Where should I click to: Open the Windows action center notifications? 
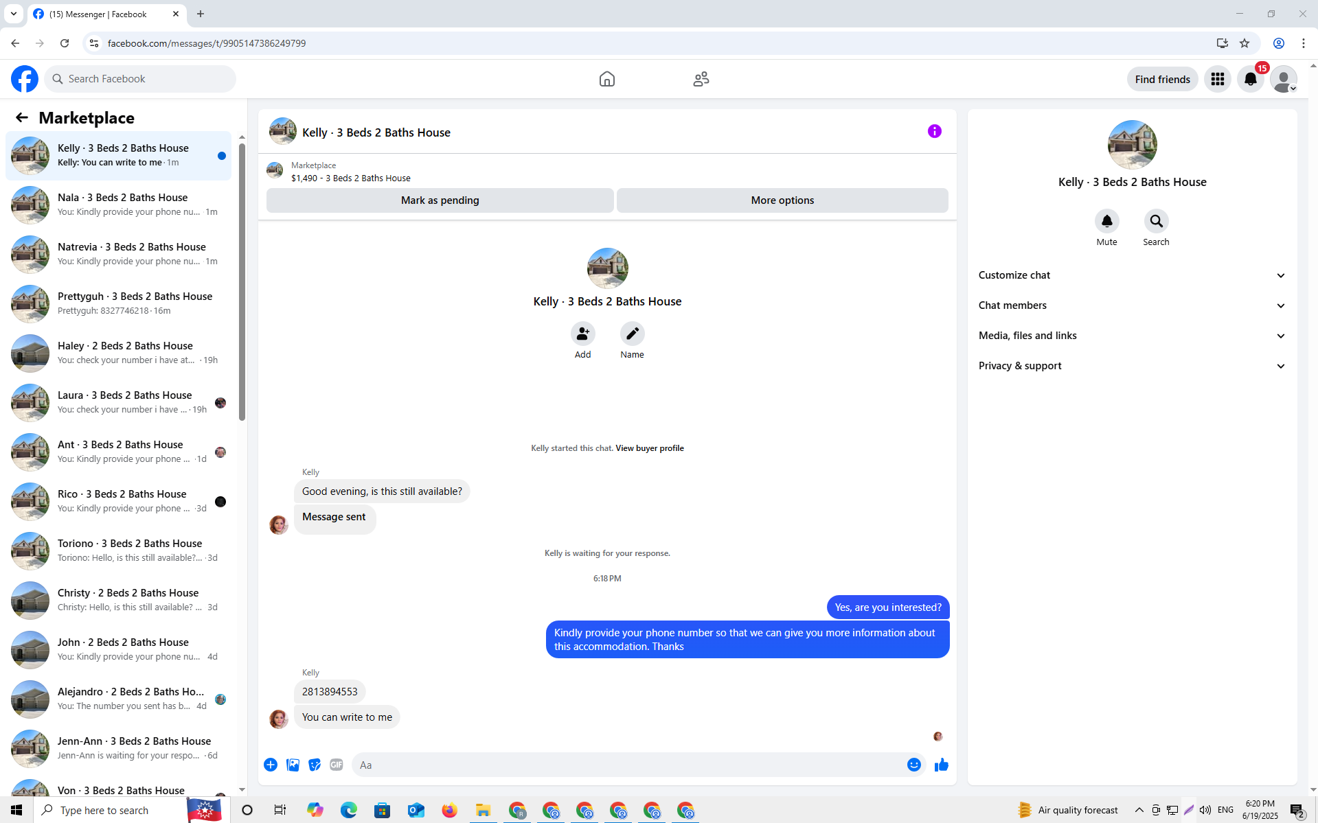[x=1297, y=811]
